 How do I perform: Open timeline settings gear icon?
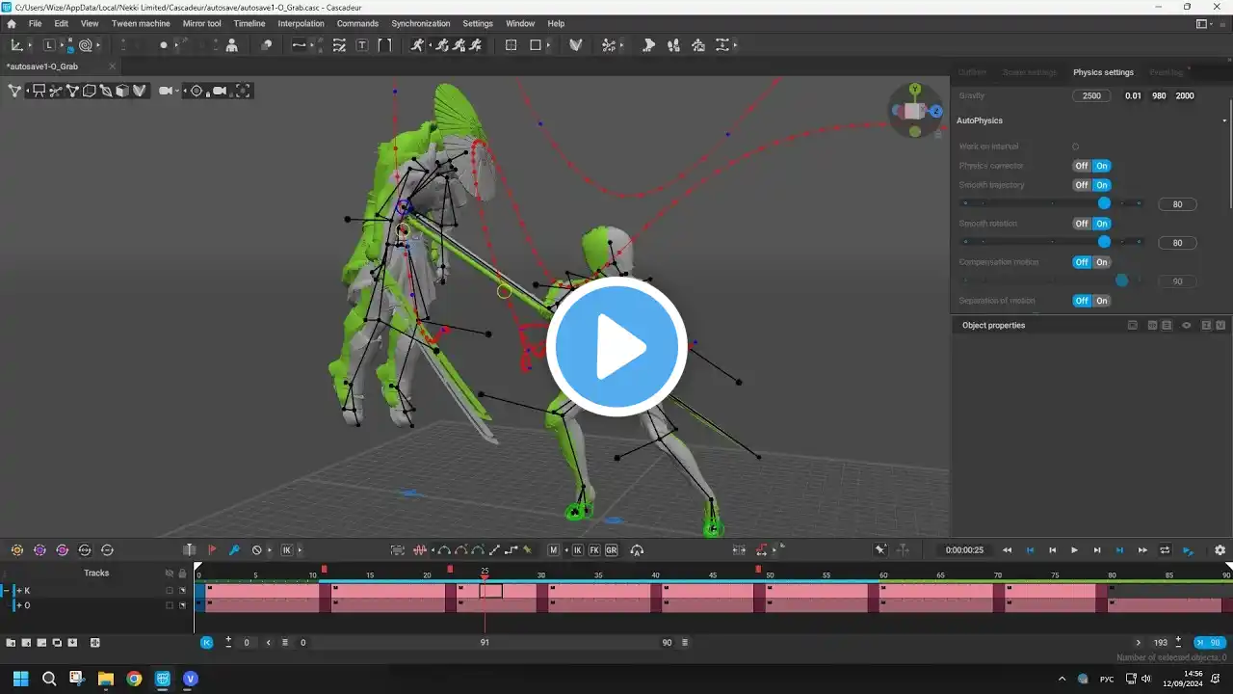tap(1220, 550)
